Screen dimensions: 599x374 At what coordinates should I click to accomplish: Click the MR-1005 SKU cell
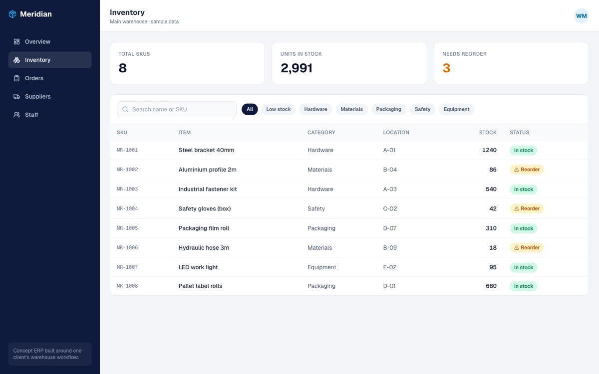pyautogui.click(x=127, y=228)
